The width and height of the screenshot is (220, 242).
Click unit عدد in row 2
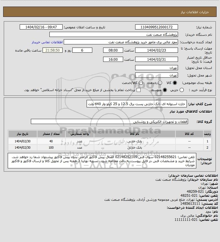point(80,148)
